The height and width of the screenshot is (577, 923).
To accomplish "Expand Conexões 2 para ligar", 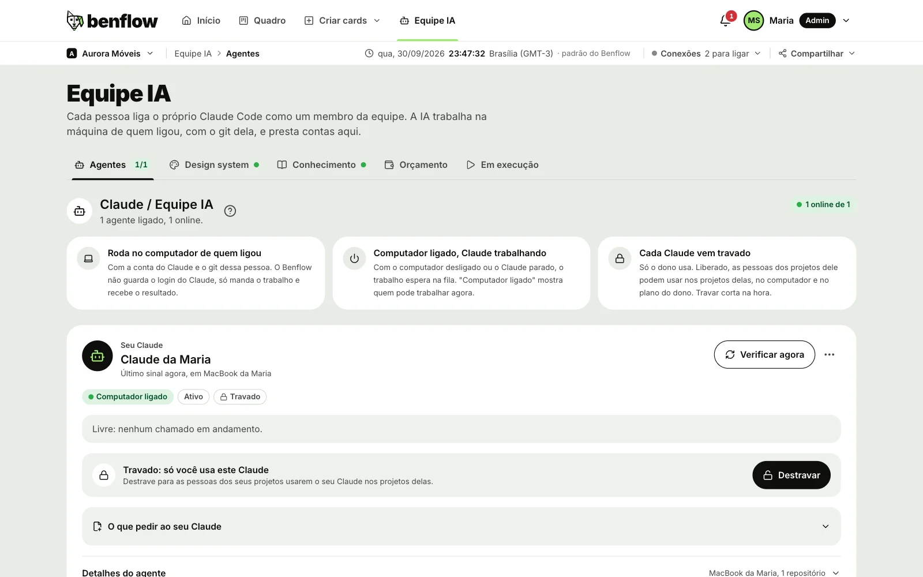I will (707, 54).
